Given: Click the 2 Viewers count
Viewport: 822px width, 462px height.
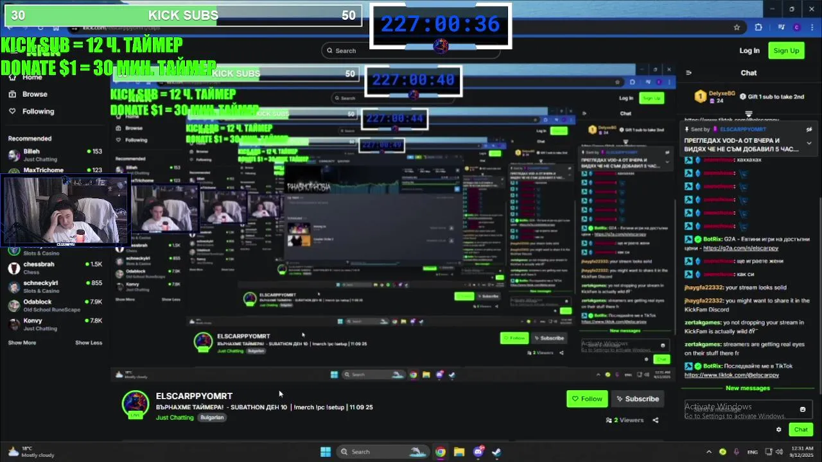Looking at the screenshot, I should pos(625,420).
